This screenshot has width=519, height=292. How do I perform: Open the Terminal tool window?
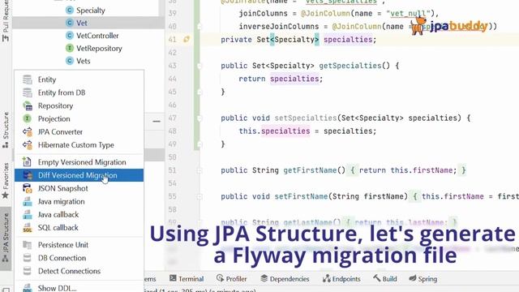[x=187, y=279]
